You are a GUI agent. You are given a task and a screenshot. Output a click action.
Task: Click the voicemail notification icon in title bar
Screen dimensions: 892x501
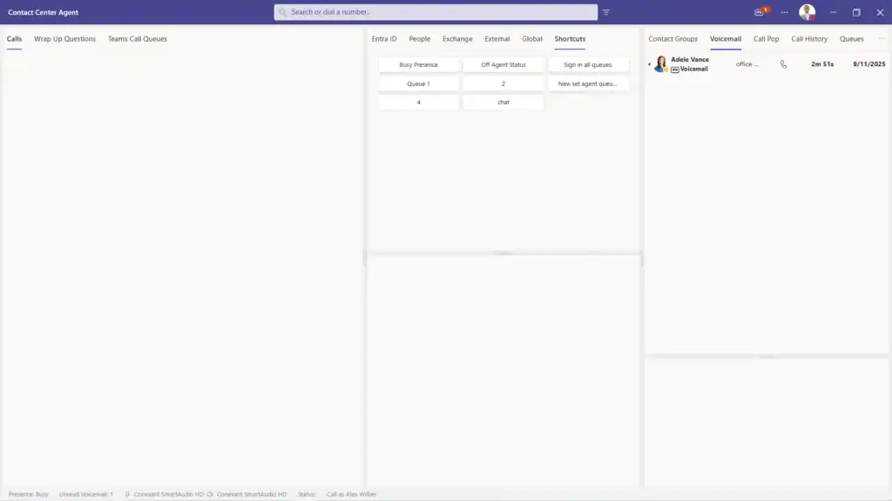[x=760, y=12]
